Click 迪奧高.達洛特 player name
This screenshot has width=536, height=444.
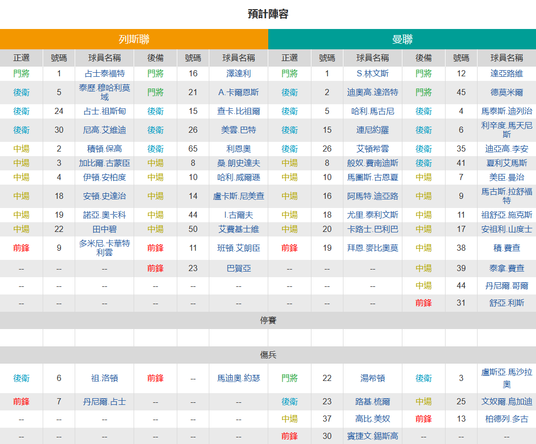tap(372, 93)
